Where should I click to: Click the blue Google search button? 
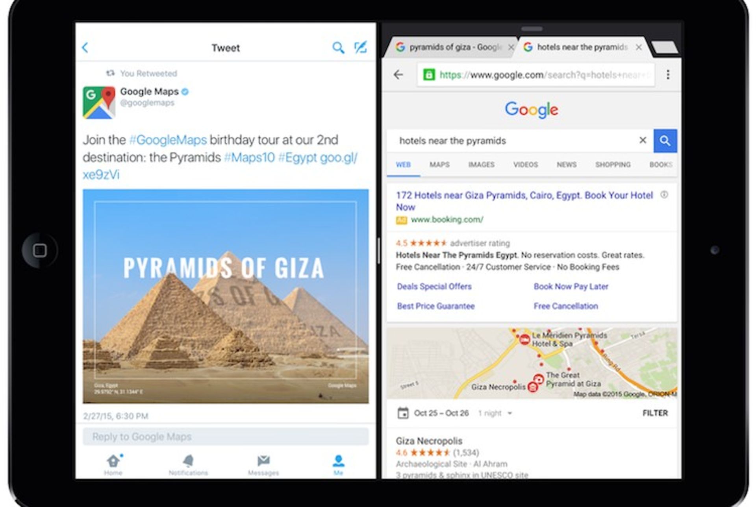(x=665, y=141)
